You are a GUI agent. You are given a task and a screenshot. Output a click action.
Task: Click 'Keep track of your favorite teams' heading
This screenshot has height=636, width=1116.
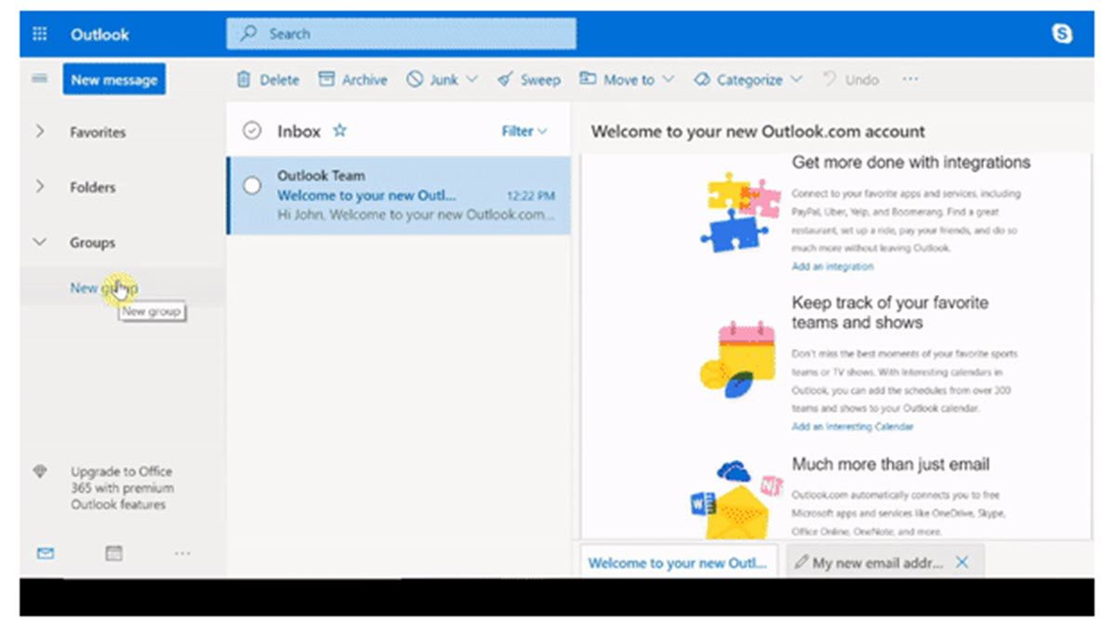coord(890,312)
